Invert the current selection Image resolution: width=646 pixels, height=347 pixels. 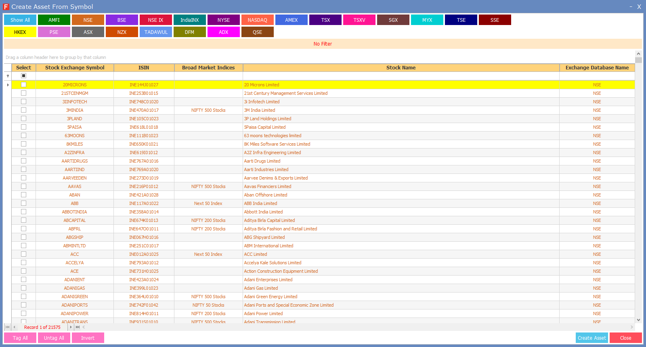pos(88,338)
